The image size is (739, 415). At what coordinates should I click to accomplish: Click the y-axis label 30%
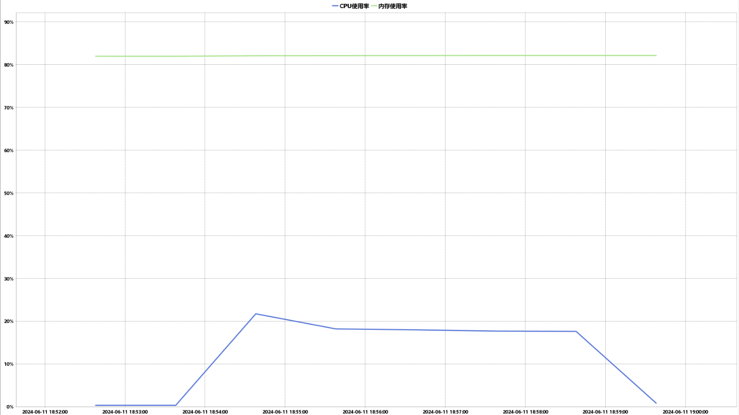point(9,279)
